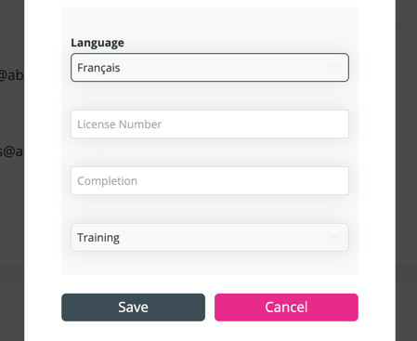
Task: Select the partially hidden 's@a' email row
Action: [11, 151]
